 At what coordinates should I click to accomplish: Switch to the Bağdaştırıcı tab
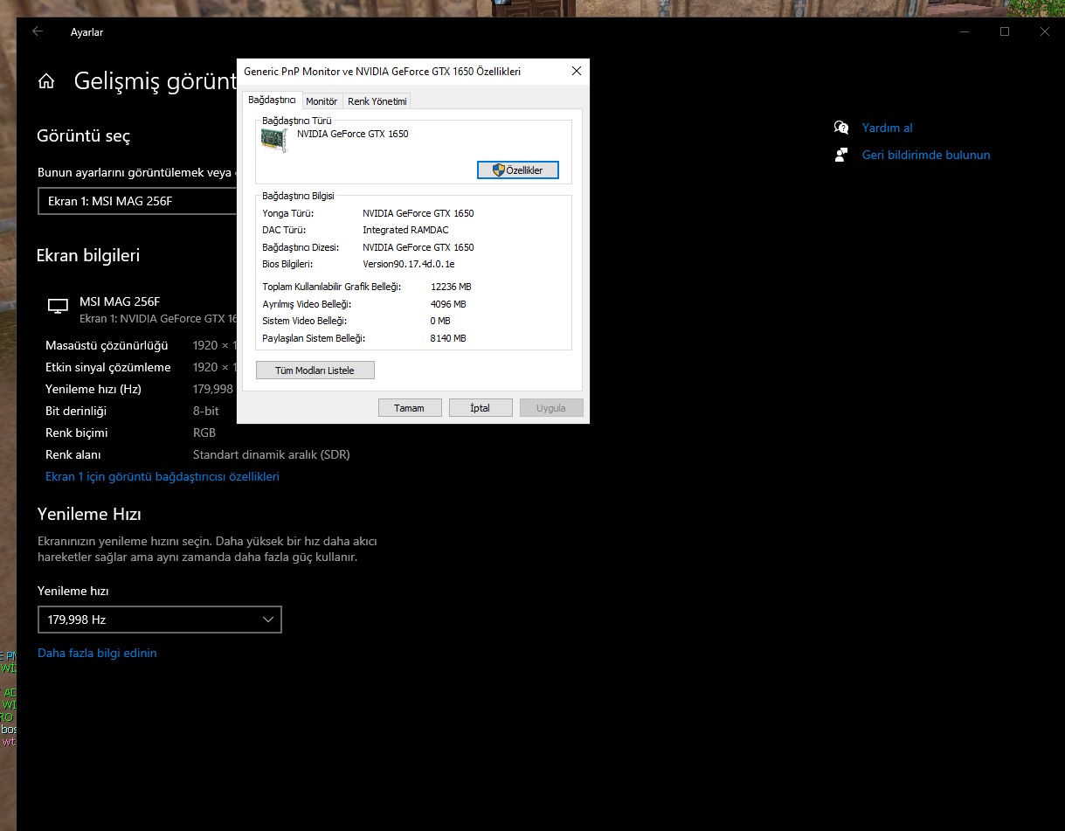[x=272, y=100]
